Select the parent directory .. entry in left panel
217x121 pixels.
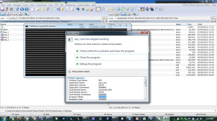3,27
